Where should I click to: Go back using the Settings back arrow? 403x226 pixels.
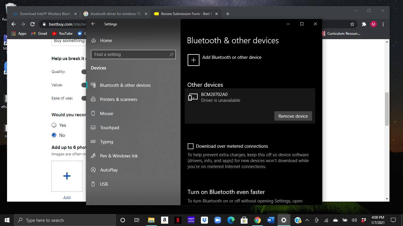coord(93,24)
